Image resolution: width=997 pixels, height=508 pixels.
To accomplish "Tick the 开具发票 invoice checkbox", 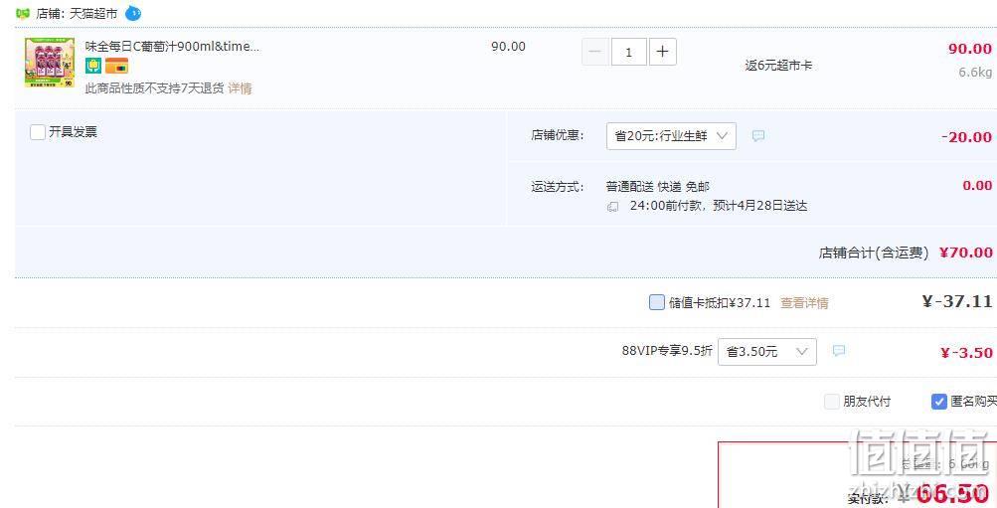I will [38, 132].
